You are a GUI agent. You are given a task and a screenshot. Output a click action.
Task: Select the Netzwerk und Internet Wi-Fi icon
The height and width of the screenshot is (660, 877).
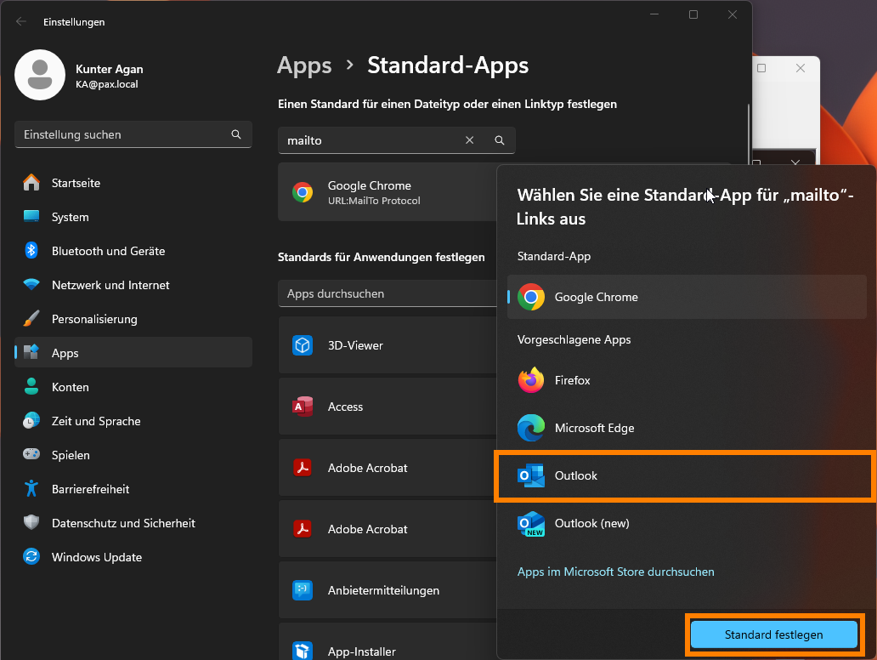[31, 284]
